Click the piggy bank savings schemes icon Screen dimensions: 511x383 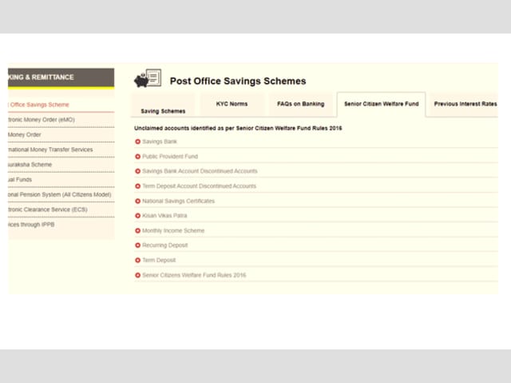pyautogui.click(x=148, y=78)
